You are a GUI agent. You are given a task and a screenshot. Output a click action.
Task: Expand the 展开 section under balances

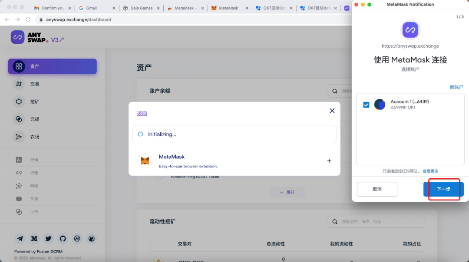tap(287, 193)
